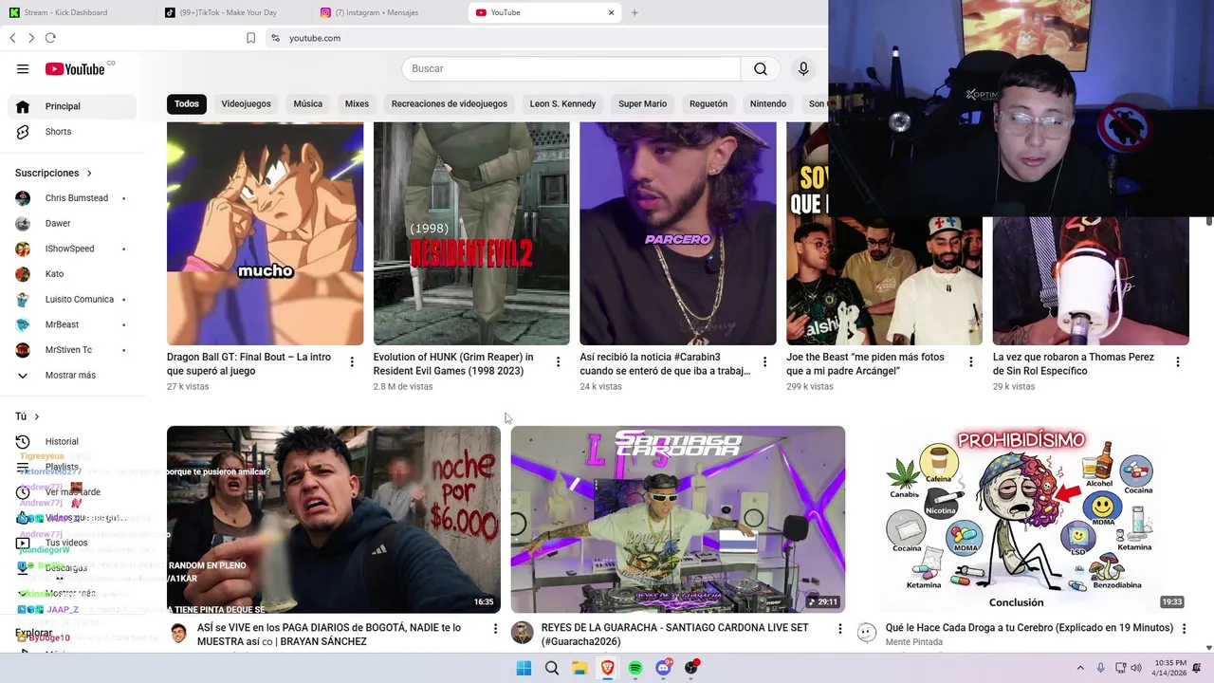Open Dawer subscription channel
Screen dimensions: 1214x683
click(72, 224)
